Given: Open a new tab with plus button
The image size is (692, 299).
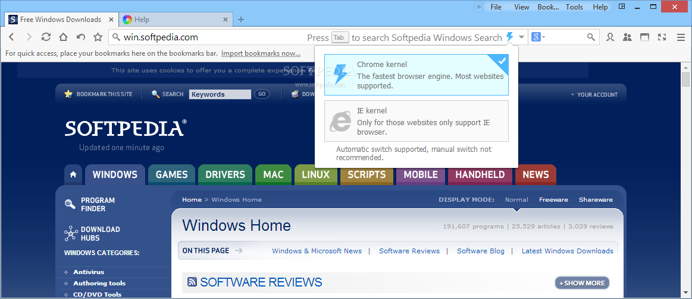Looking at the screenshot, I should pos(241,20).
